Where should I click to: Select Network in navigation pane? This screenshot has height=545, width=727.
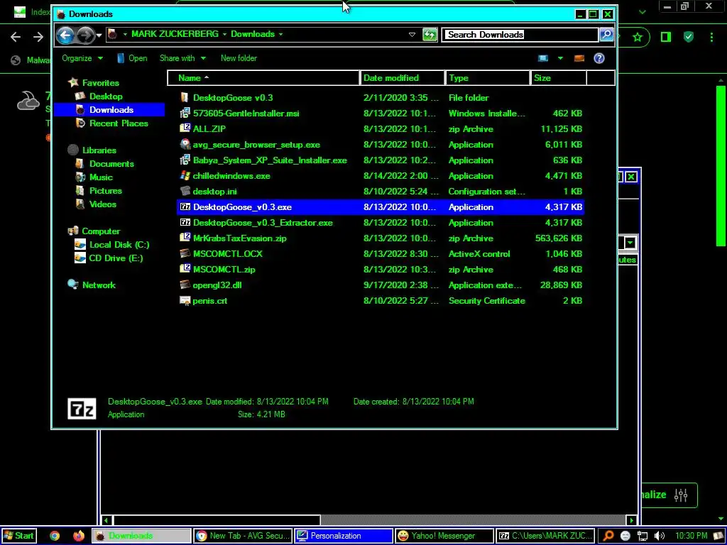[x=98, y=285]
